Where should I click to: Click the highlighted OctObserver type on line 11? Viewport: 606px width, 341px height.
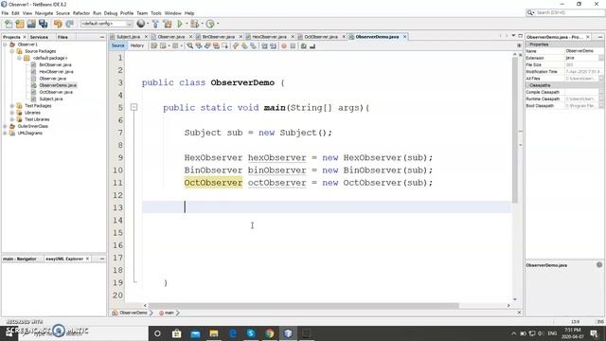coord(213,183)
